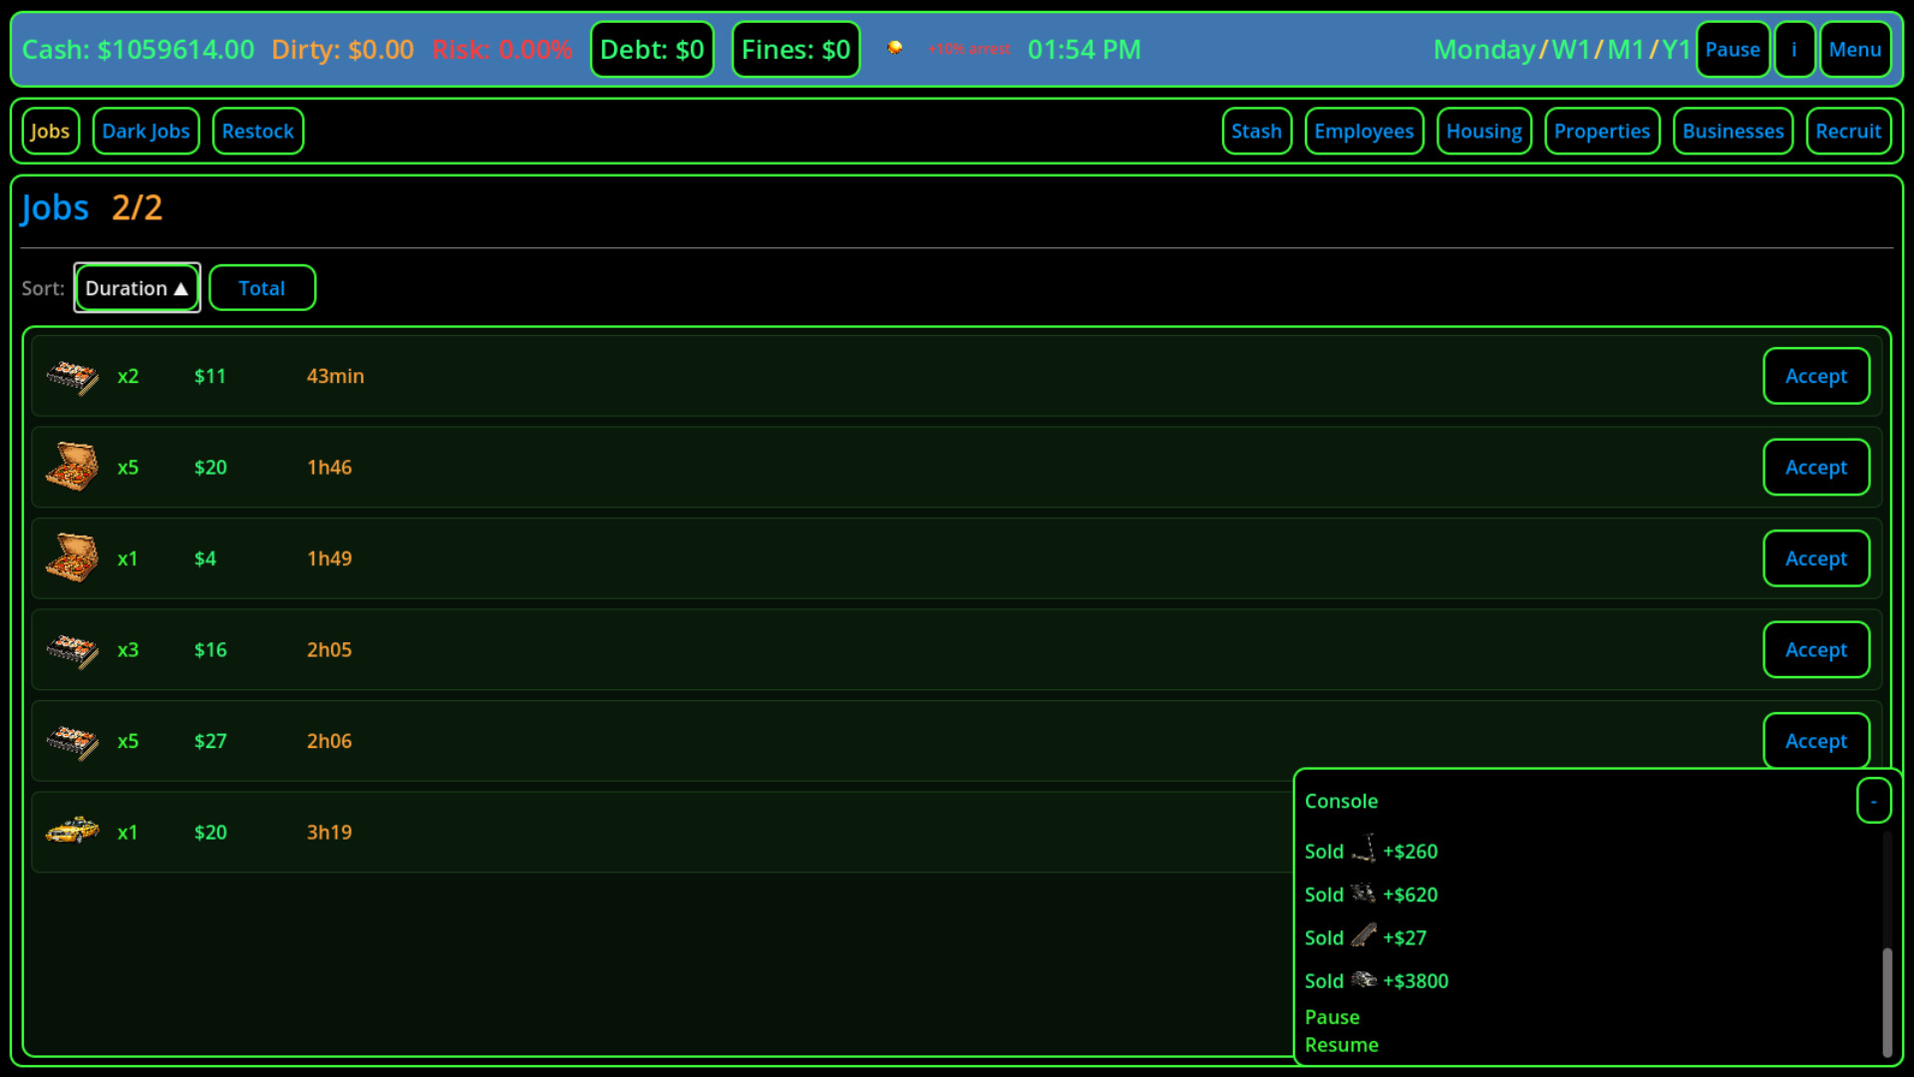Click the scooter icon next to +$260
1914x1077 pixels.
coord(1366,849)
